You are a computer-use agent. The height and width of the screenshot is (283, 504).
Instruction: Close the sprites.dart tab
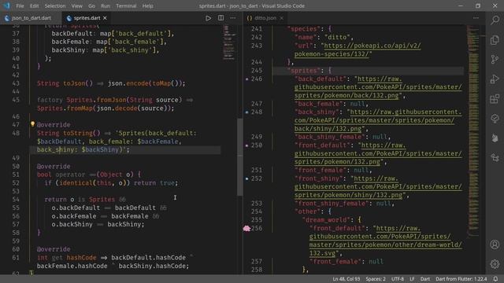pyautogui.click(x=105, y=18)
